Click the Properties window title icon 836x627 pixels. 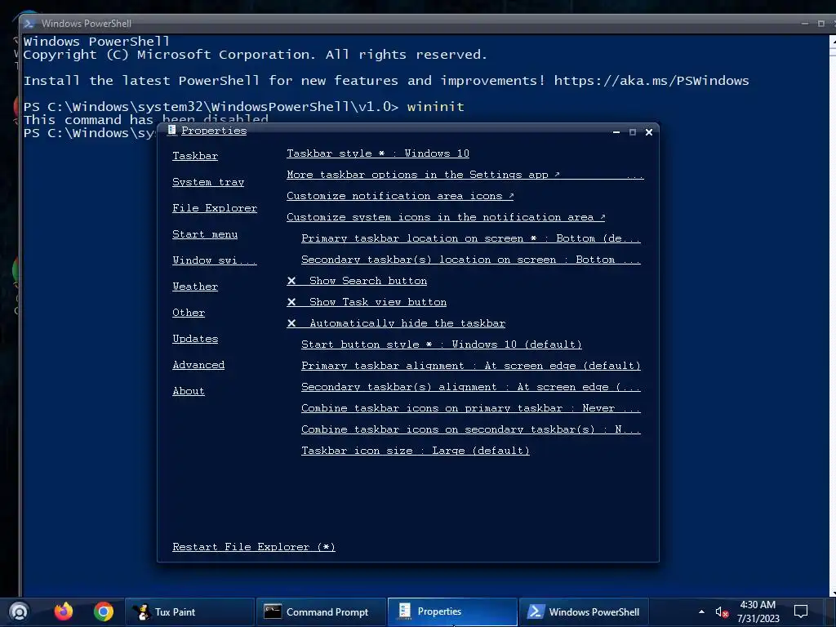pos(171,131)
